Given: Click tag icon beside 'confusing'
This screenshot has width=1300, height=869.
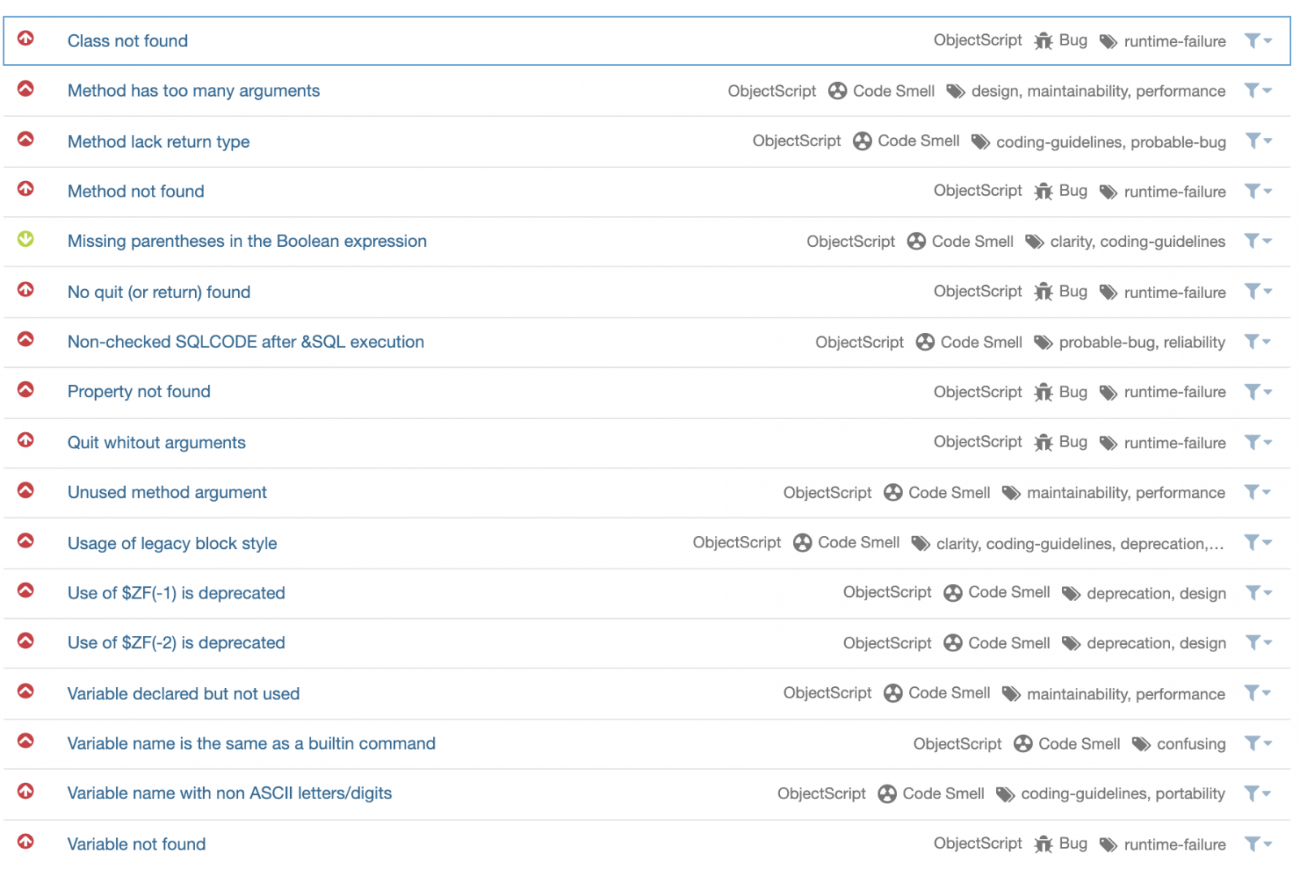Looking at the screenshot, I should click(1142, 744).
